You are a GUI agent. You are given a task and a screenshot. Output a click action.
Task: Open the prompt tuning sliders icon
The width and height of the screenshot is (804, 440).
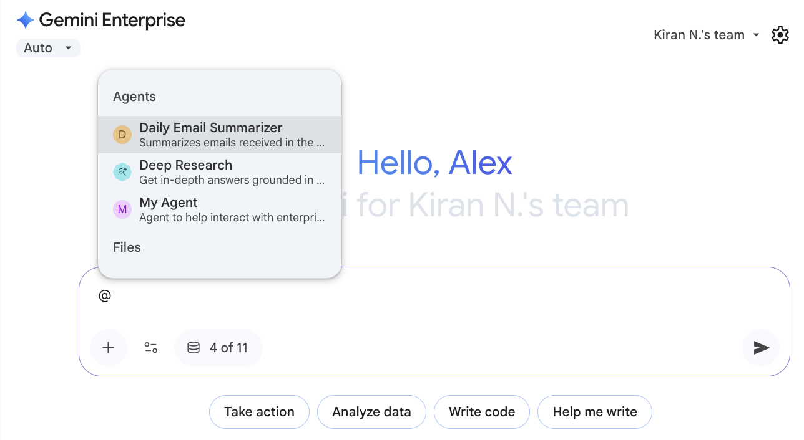point(150,347)
